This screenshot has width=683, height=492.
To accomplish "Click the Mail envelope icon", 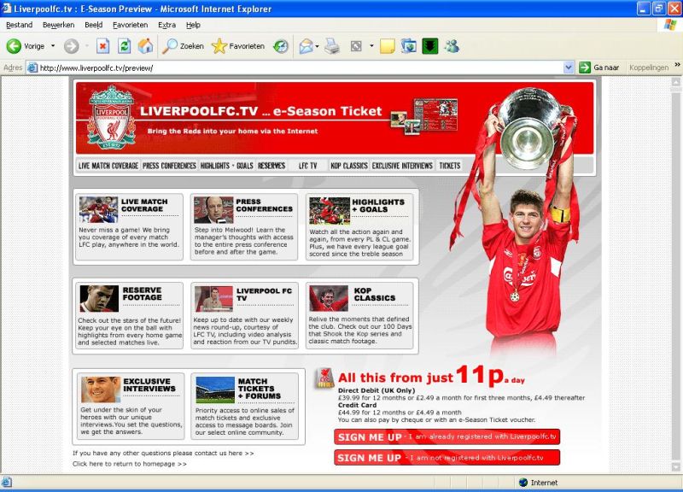I will [x=306, y=46].
